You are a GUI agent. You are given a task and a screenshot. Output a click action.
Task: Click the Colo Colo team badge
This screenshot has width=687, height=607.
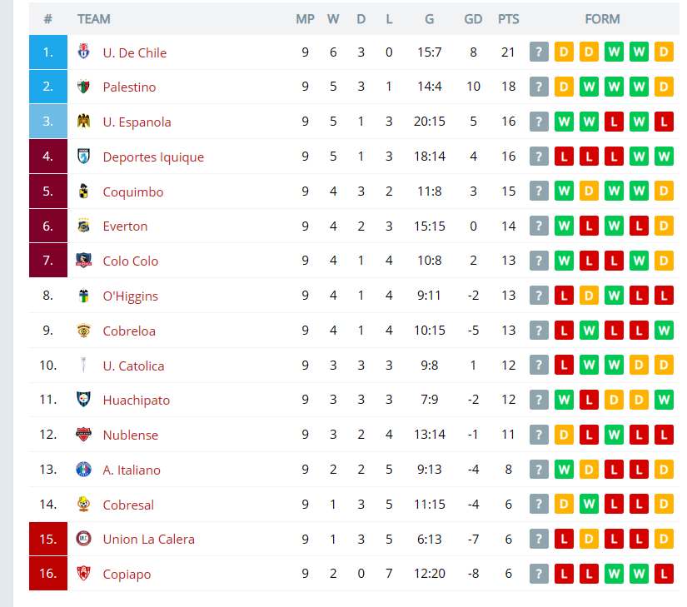[x=83, y=260]
